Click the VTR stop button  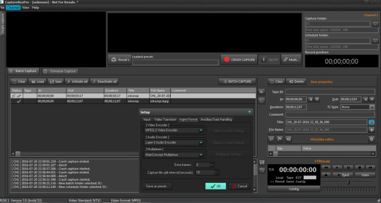(359, 167)
